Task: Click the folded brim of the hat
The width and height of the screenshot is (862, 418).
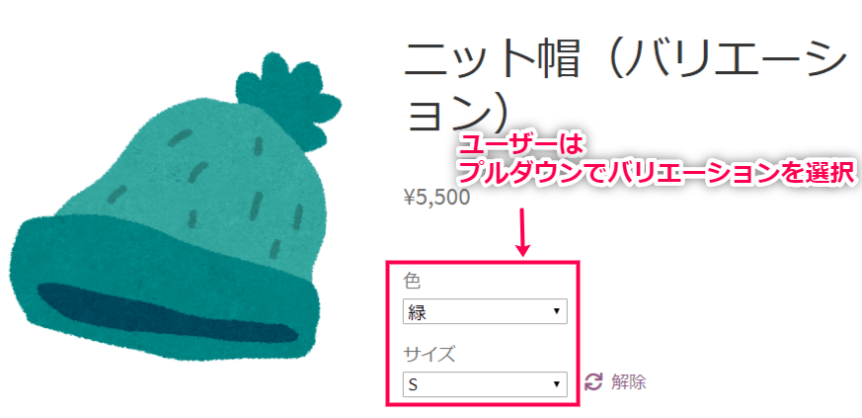Action: [163, 297]
